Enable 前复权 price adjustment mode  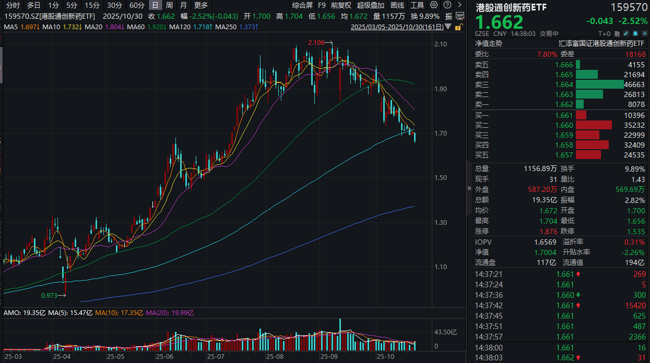point(340,5)
